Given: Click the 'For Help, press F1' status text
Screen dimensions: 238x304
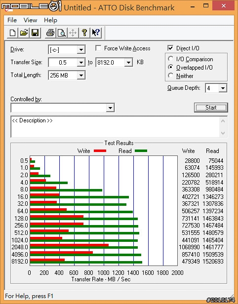Looking at the screenshot, I should click(x=29, y=296).
